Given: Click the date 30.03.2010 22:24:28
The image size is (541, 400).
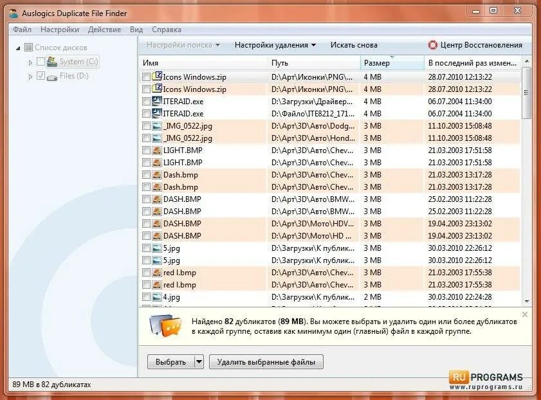Looking at the screenshot, I should (x=460, y=297).
